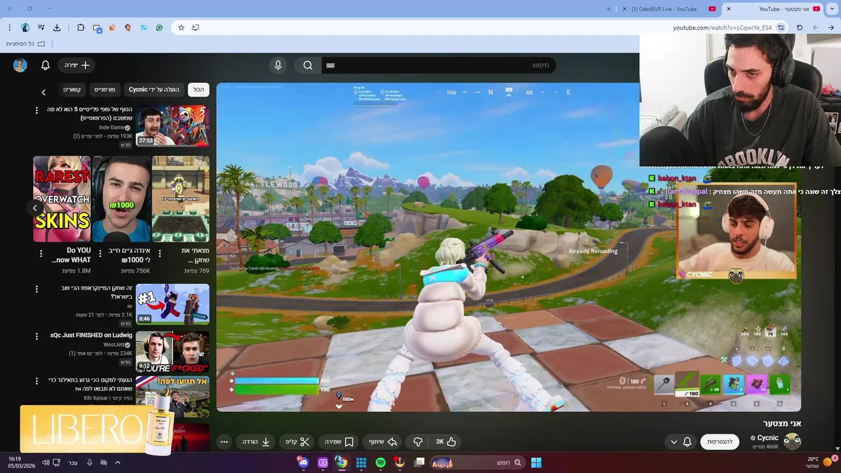Screen dimensions: 841x473
Task: Go back in browser history
Action: (832, 28)
